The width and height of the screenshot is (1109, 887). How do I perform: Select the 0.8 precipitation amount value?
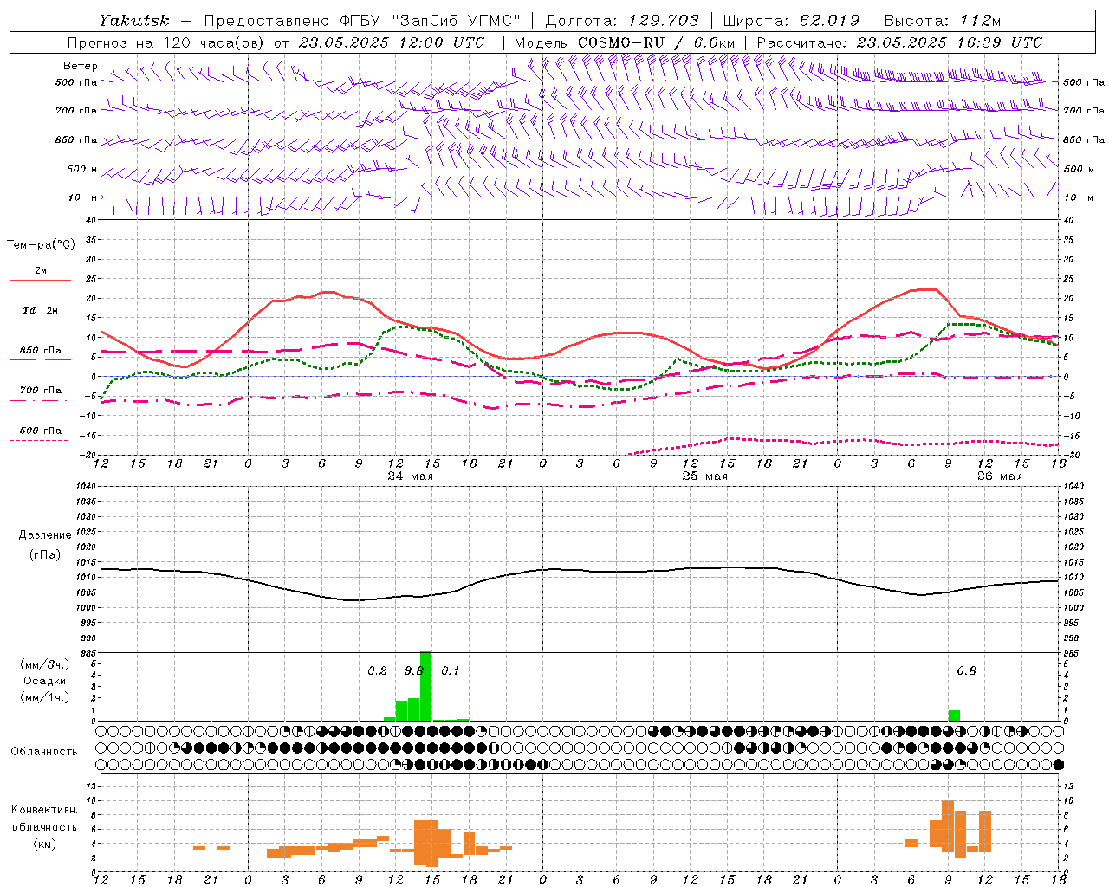(x=966, y=671)
